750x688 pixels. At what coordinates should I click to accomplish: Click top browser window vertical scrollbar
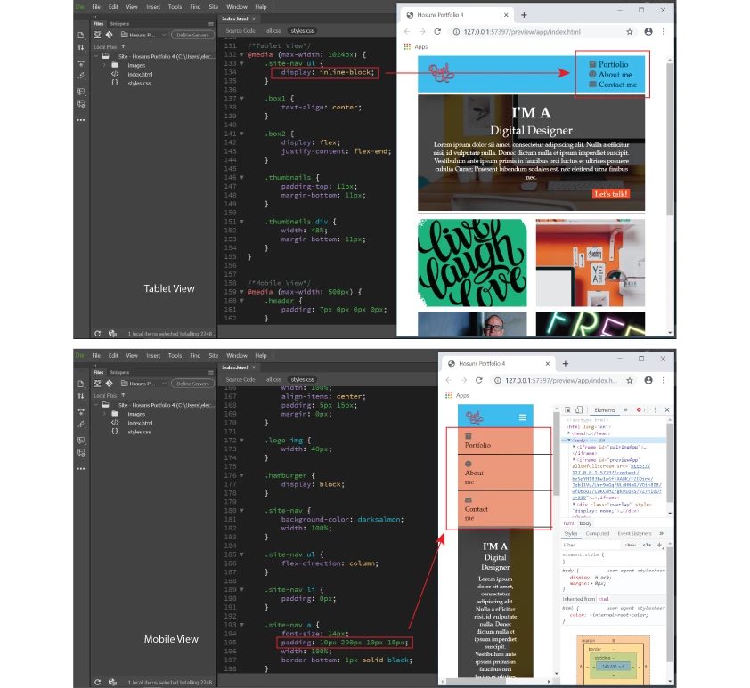point(670,139)
